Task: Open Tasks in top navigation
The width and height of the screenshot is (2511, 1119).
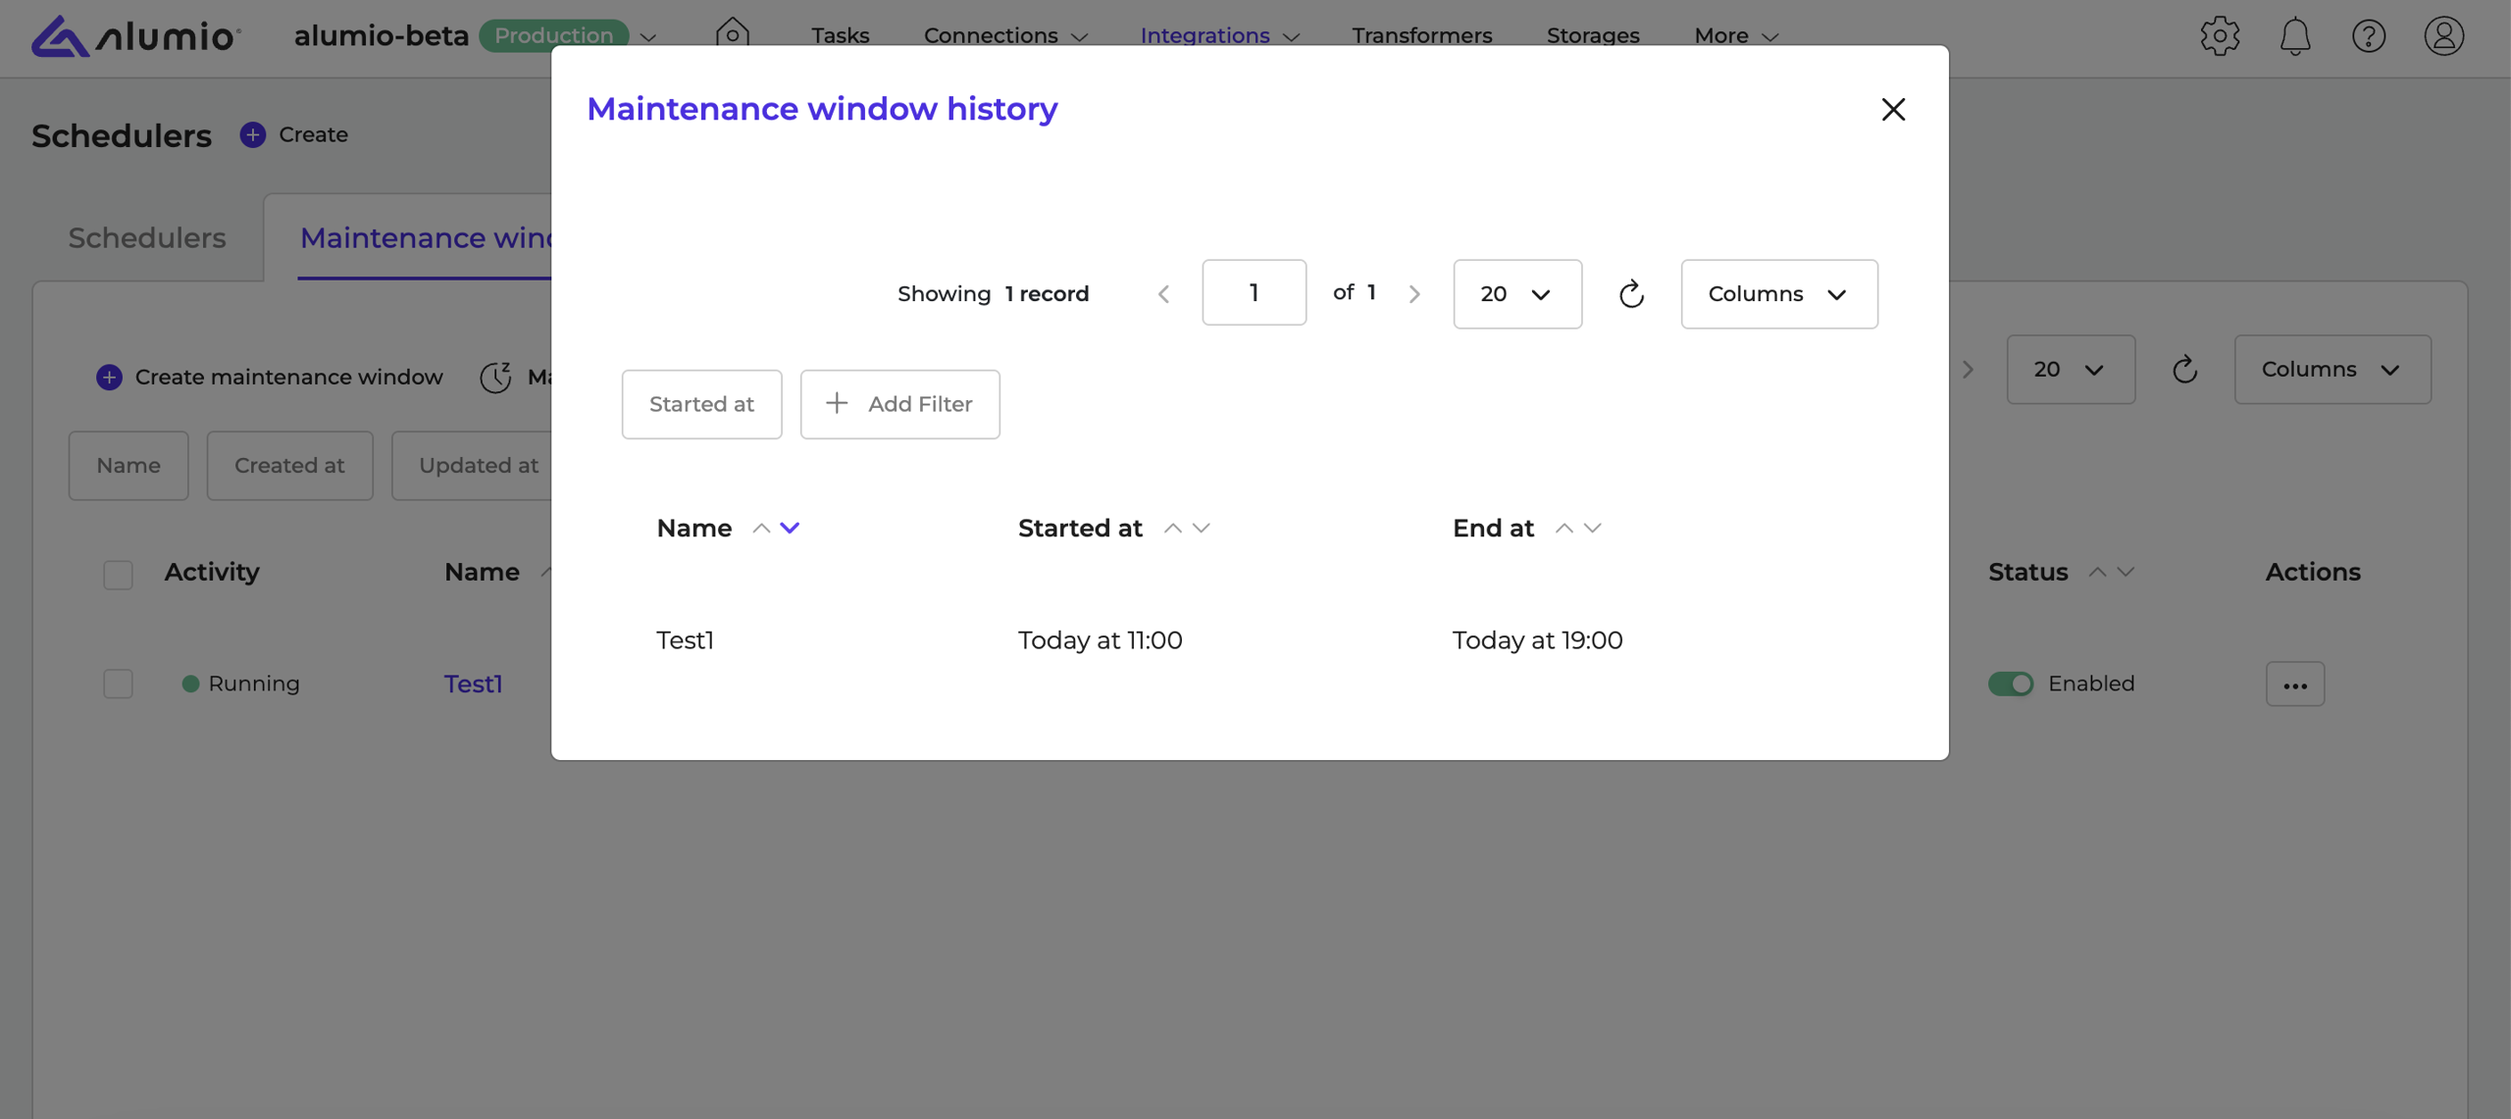Action: (840, 35)
